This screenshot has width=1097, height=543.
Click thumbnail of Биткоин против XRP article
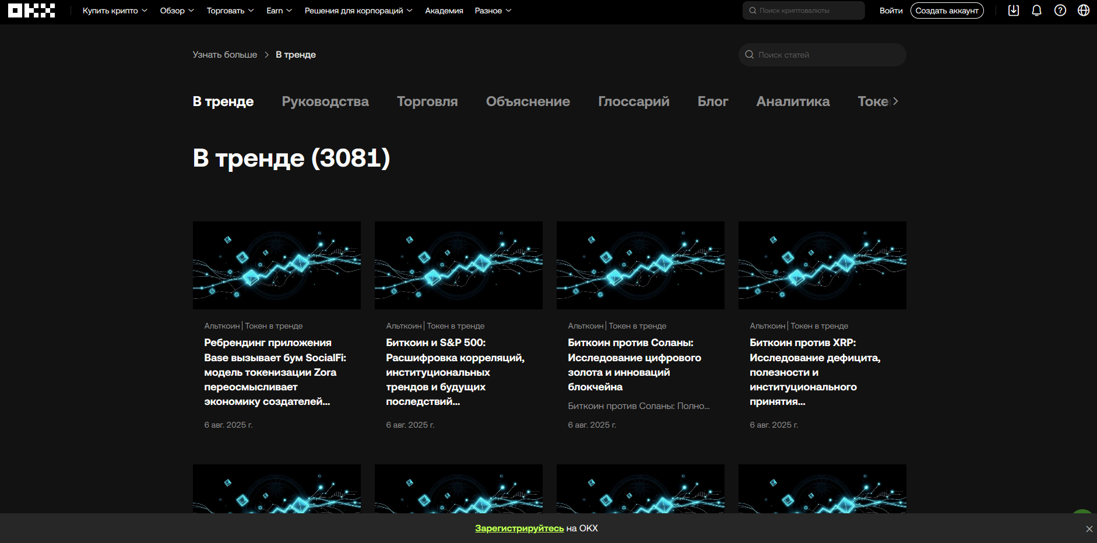pos(822,265)
